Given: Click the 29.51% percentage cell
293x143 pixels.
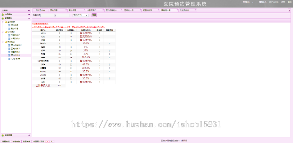Looking at the screenshot, I should coord(86,58).
